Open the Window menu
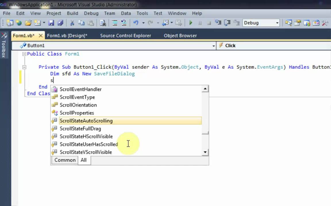331x206 pixels. point(177,13)
